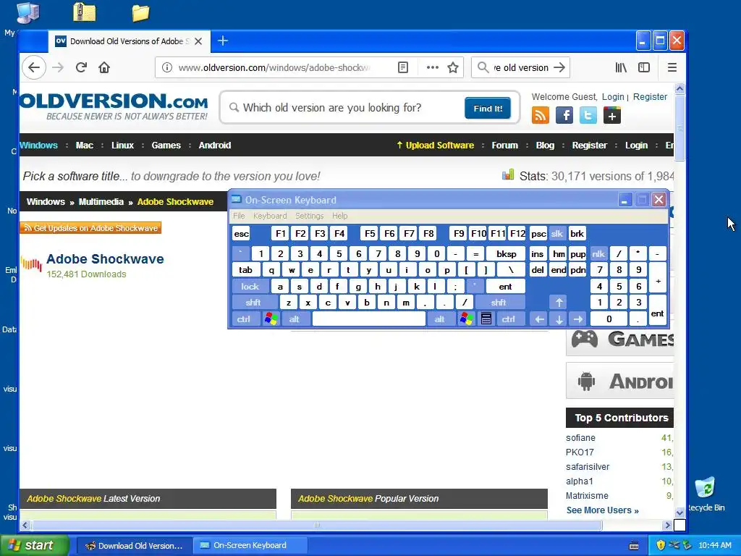Click the vertical scrollbar down arrow
Screen dimensions: 741x556
click(x=679, y=512)
